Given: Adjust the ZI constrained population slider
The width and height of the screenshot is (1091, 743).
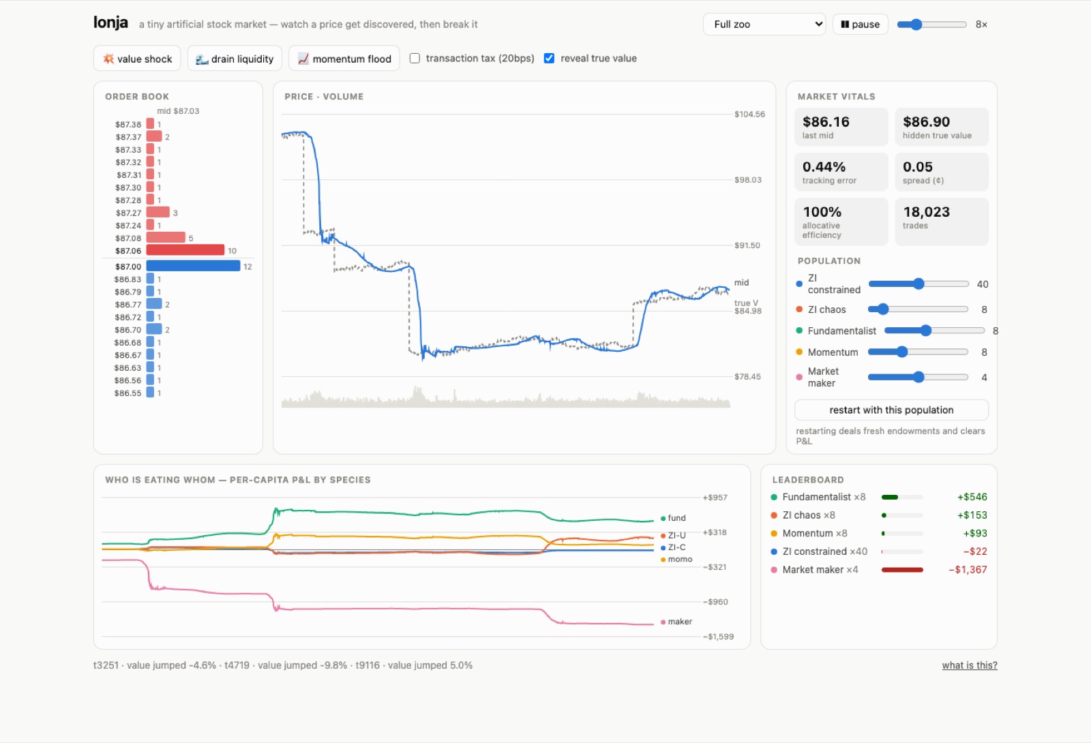Looking at the screenshot, I should click(918, 284).
